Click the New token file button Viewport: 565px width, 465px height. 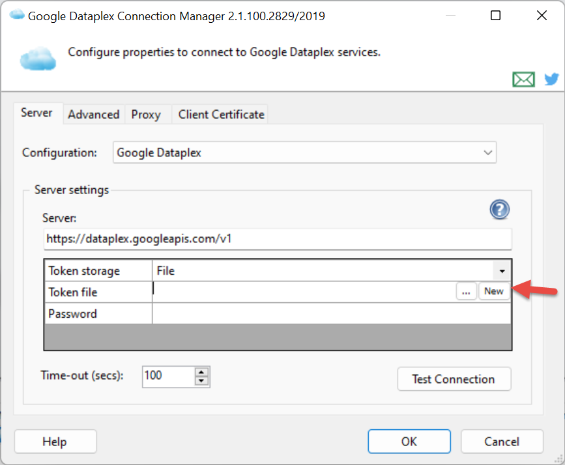[x=494, y=291]
